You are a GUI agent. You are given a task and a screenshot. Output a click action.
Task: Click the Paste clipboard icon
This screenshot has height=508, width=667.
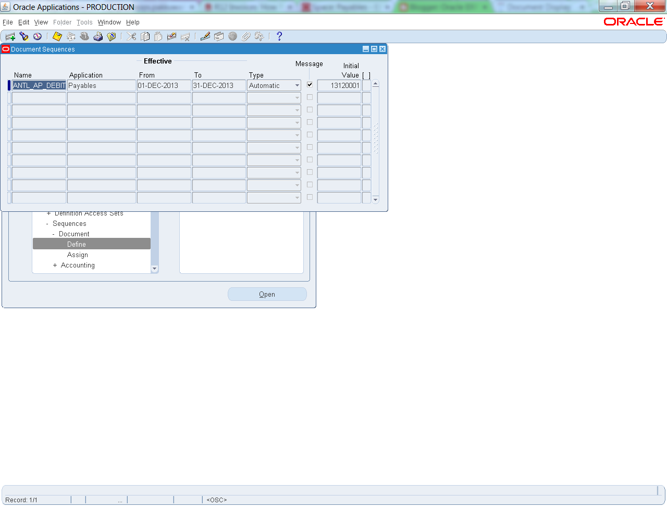coord(158,36)
